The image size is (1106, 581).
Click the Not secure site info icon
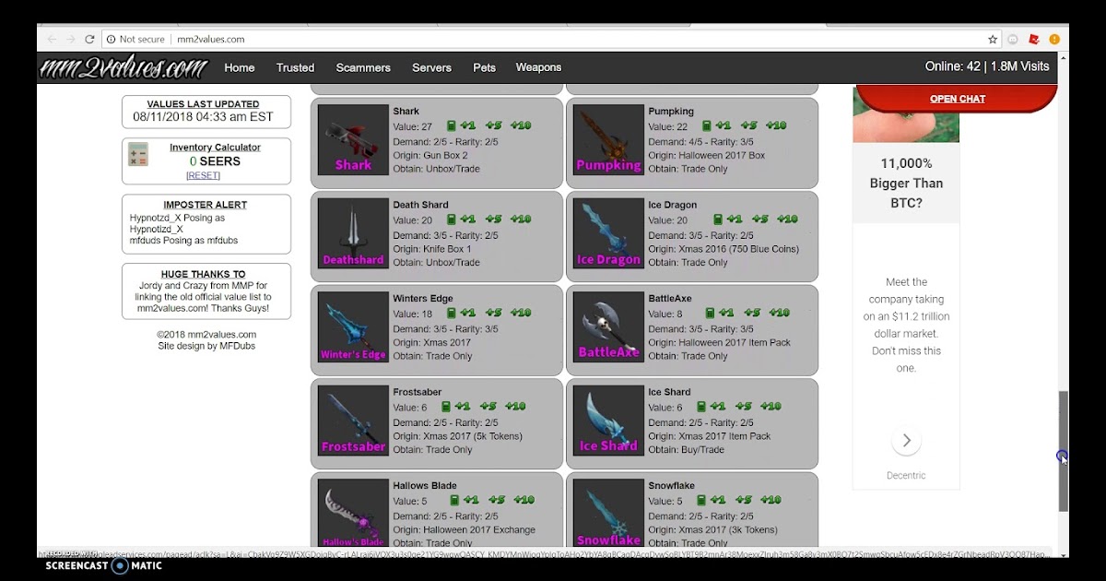pyautogui.click(x=111, y=40)
